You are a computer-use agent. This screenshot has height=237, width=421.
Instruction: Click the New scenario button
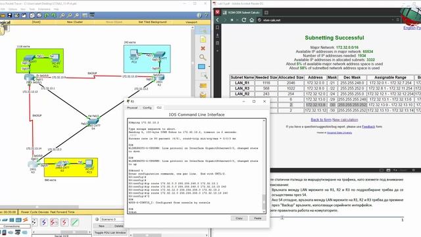(101, 226)
